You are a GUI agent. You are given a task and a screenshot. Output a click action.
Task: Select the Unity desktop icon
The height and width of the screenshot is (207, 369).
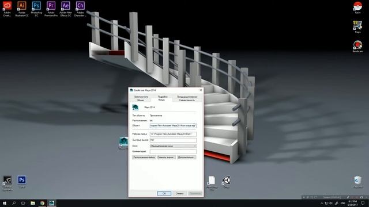227,182
